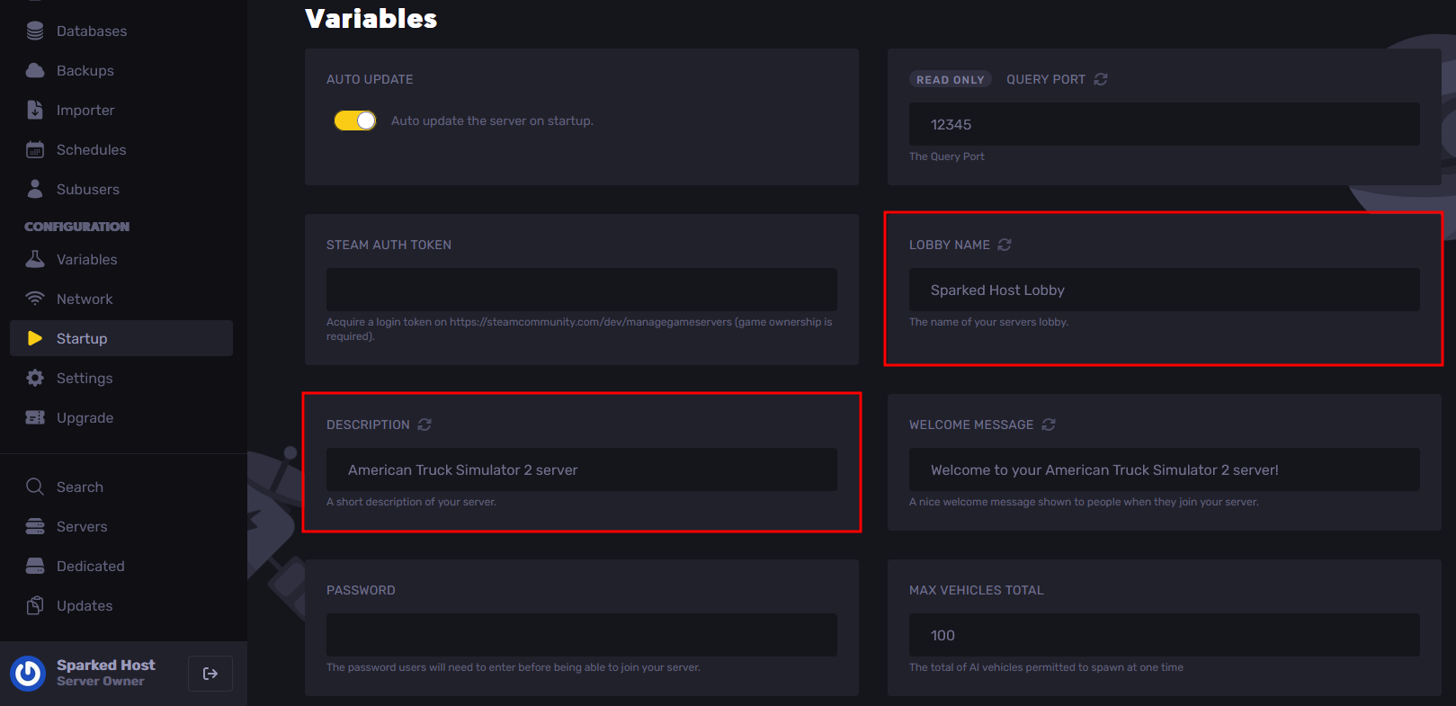1456x706 pixels.
Task: Open the Startup sidebar tab
Action: pos(82,338)
